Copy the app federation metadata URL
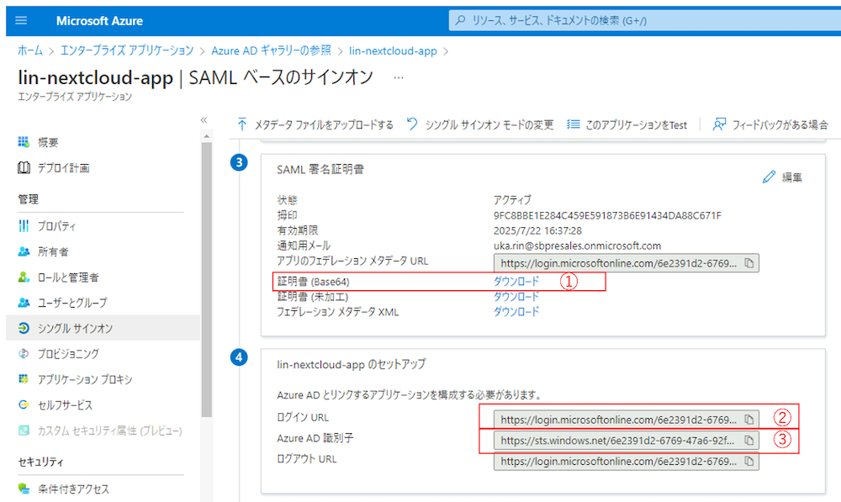The height and width of the screenshot is (502, 841). tap(748, 264)
